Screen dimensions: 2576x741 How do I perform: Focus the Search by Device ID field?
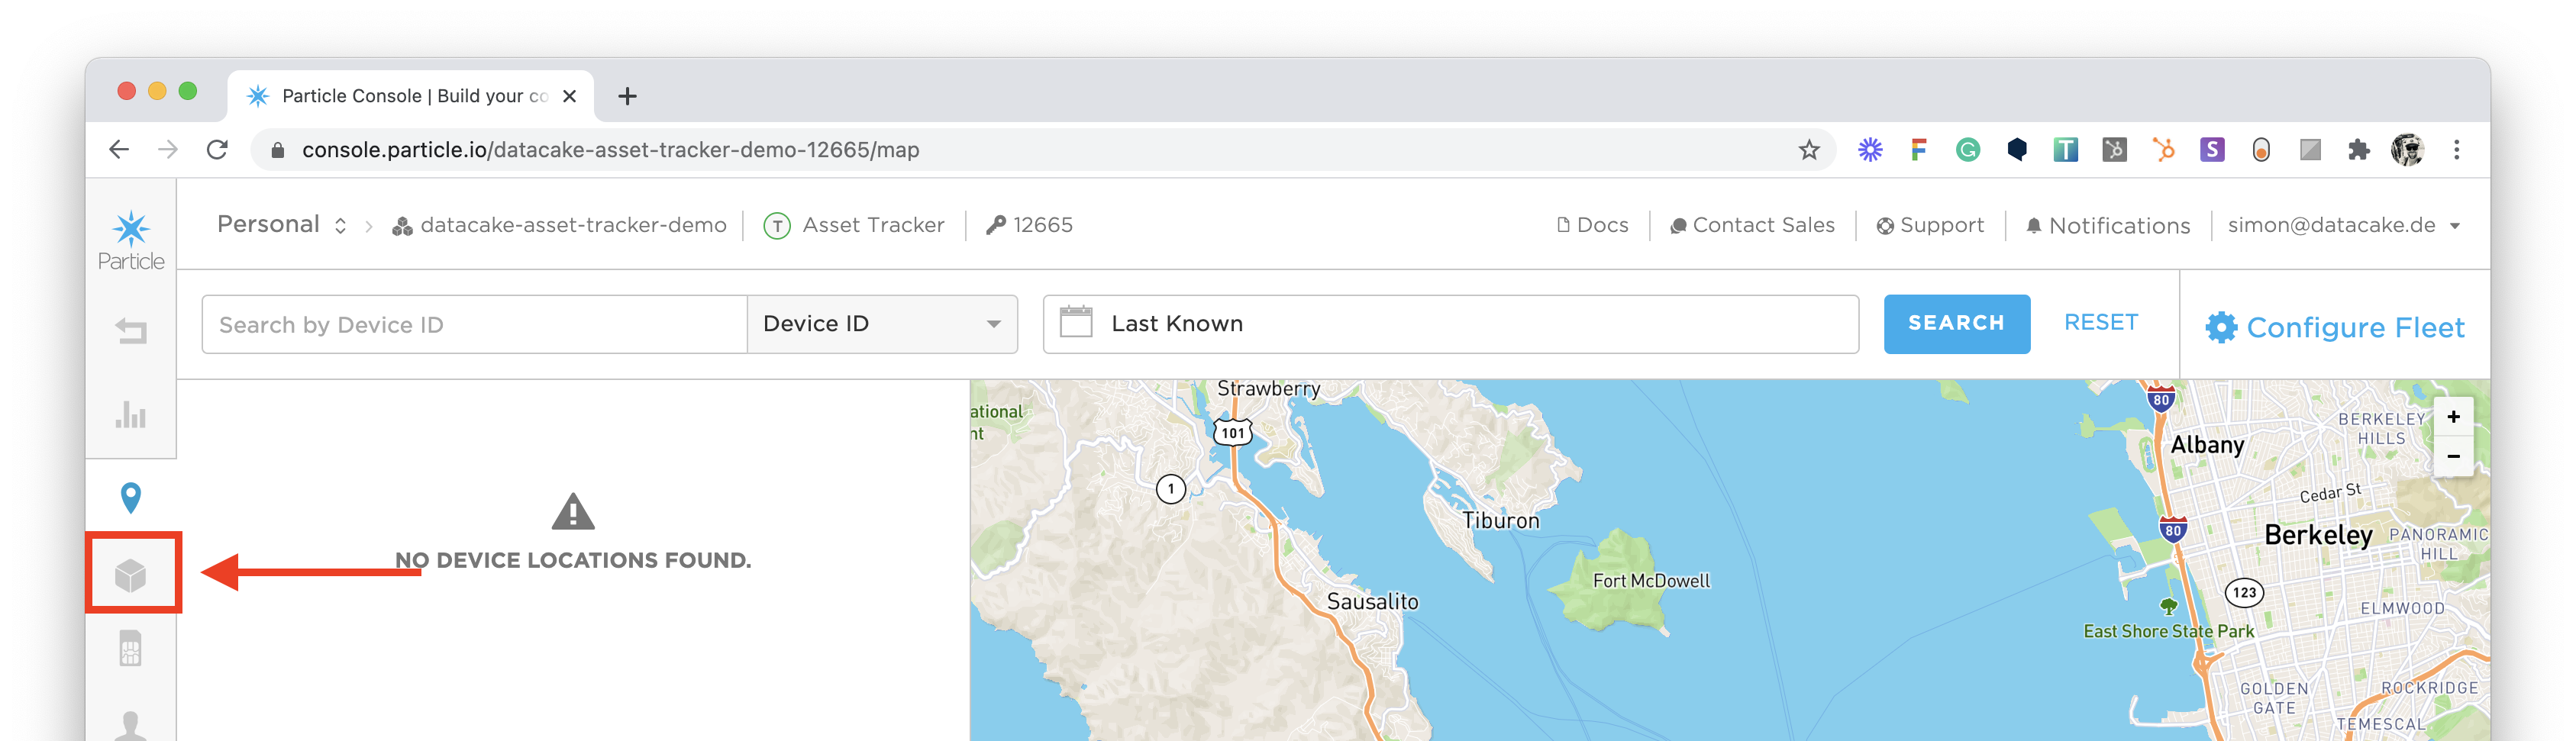tap(474, 324)
